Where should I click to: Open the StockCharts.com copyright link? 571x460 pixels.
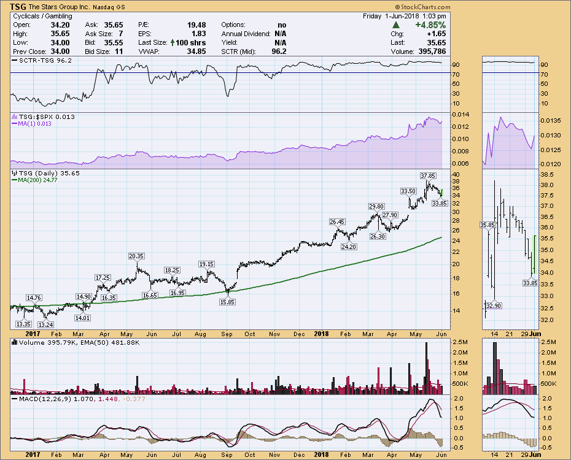click(423, 7)
